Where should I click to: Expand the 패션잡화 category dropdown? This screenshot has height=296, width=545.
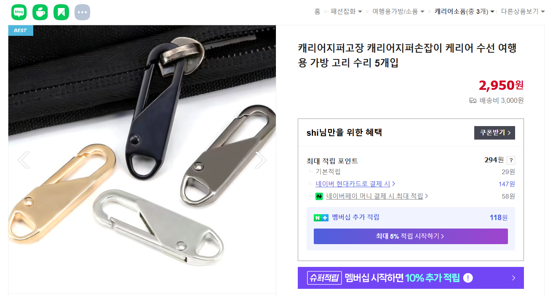(347, 11)
